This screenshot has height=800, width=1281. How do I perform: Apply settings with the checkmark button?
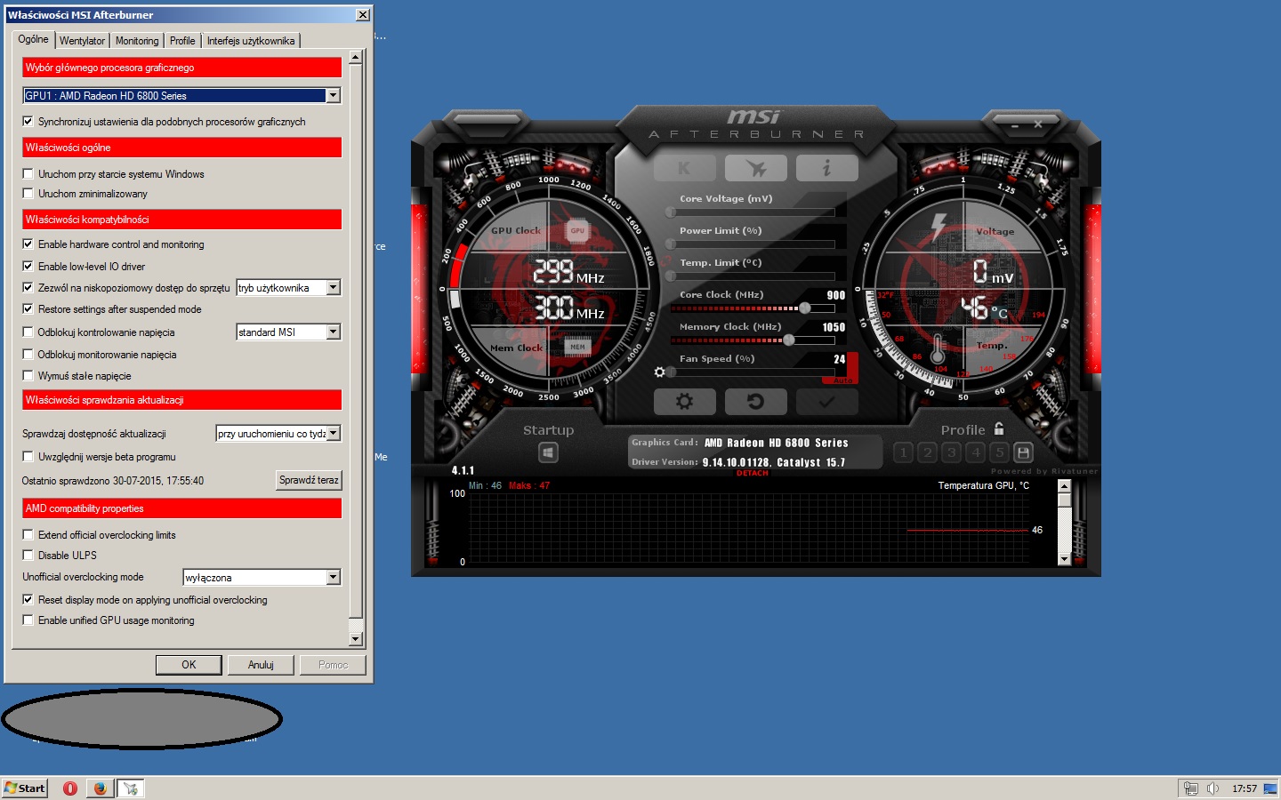click(x=826, y=402)
